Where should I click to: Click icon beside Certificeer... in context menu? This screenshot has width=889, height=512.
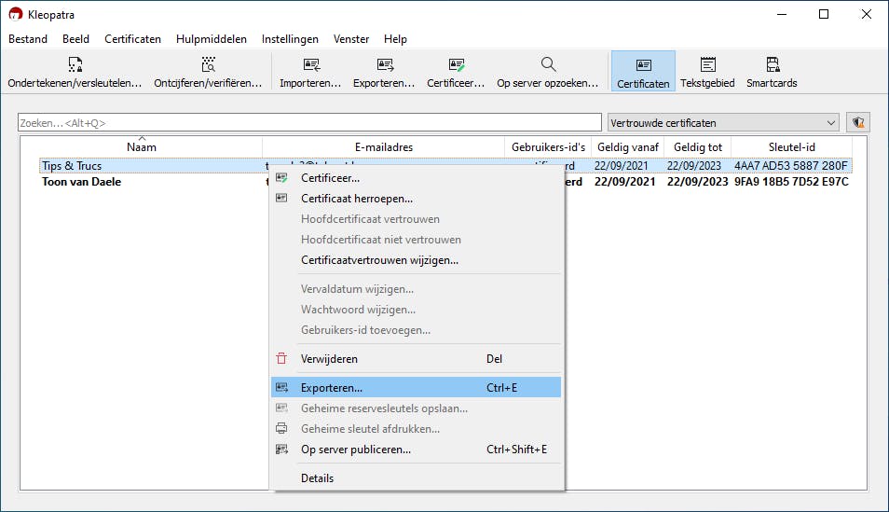(281, 178)
